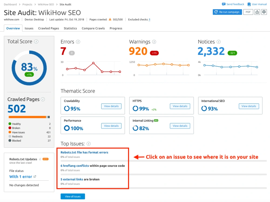Open the settings gear icon

264,12
